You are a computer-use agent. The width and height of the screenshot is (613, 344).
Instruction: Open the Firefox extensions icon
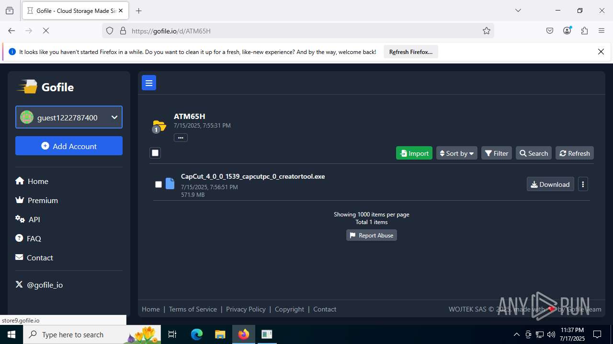pyautogui.click(x=584, y=31)
